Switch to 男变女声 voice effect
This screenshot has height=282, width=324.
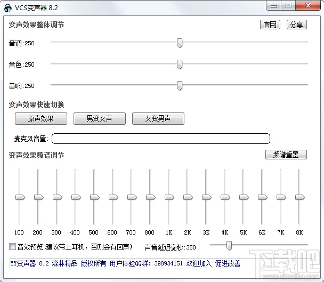point(100,118)
